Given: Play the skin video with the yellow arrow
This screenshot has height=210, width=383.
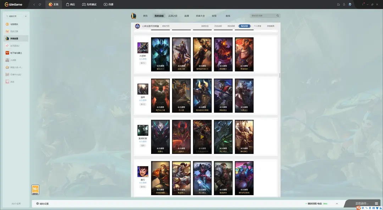Looking at the screenshot, I should pos(202,137).
